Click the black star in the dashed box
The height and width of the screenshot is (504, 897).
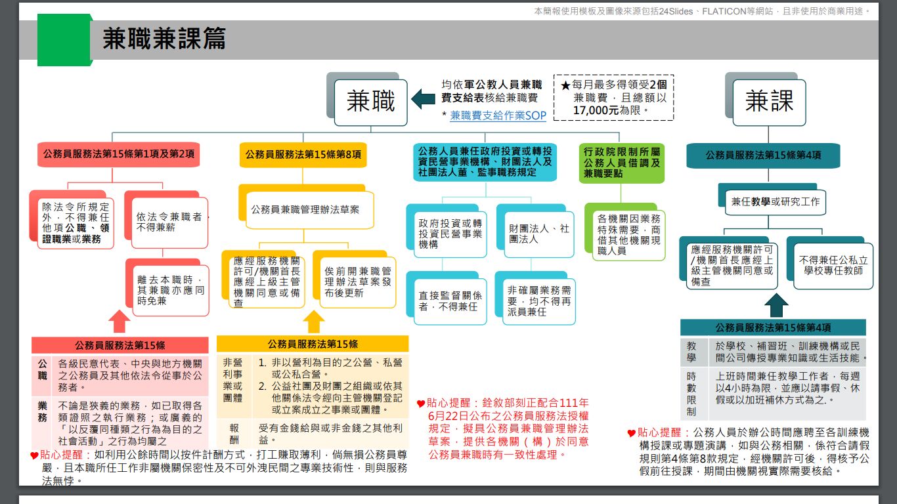565,86
